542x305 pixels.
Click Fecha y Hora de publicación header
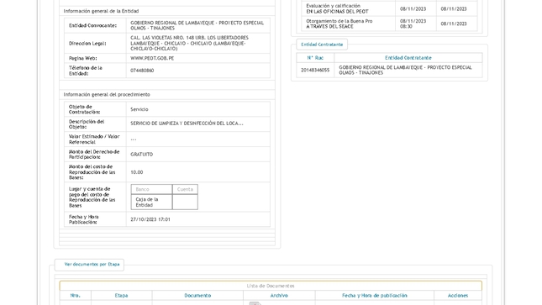pyautogui.click(x=374, y=295)
